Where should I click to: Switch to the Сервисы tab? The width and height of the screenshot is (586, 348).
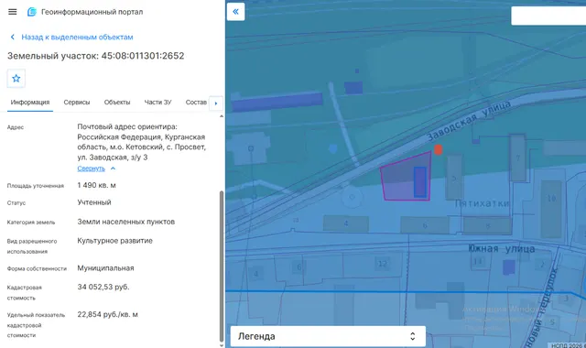[x=77, y=102]
